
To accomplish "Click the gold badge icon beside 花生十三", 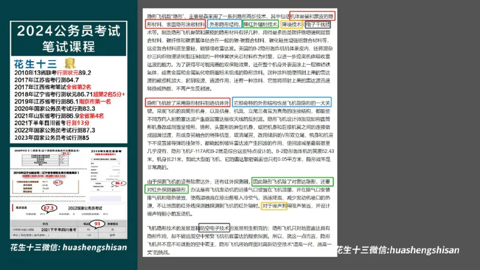I will point(70,63).
